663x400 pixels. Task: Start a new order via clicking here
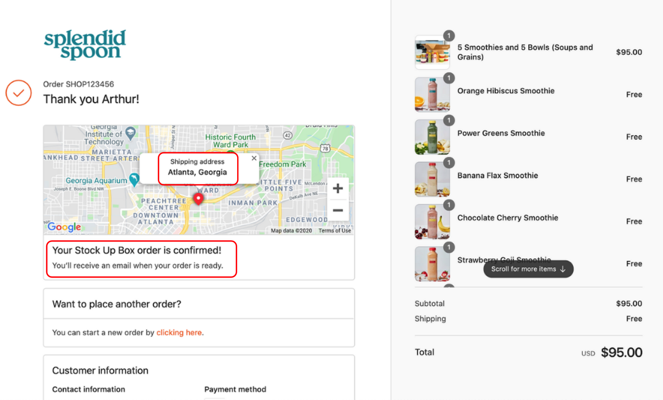179,332
